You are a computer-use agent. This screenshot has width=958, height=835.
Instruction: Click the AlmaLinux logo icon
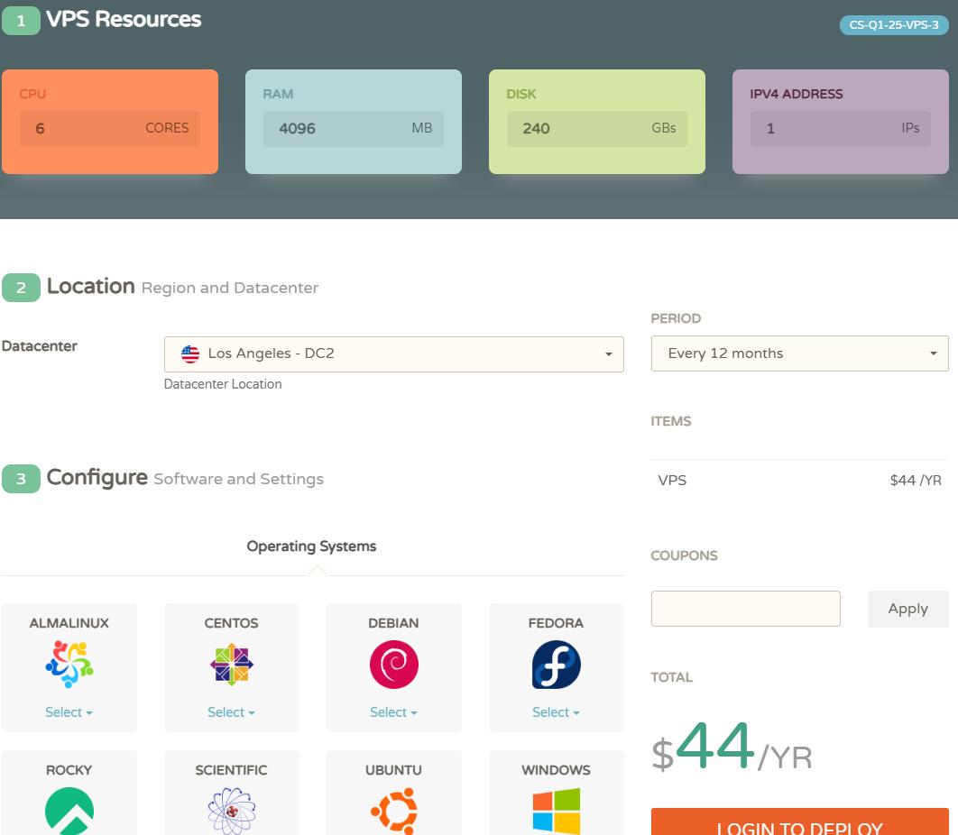(x=69, y=665)
